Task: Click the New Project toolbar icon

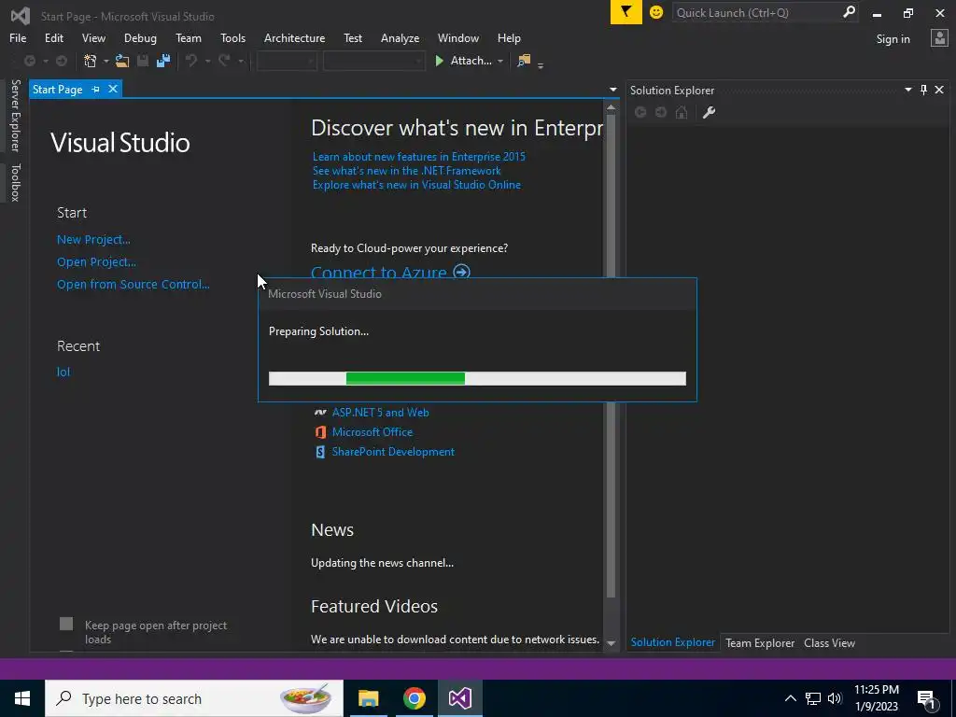Action: point(91,61)
